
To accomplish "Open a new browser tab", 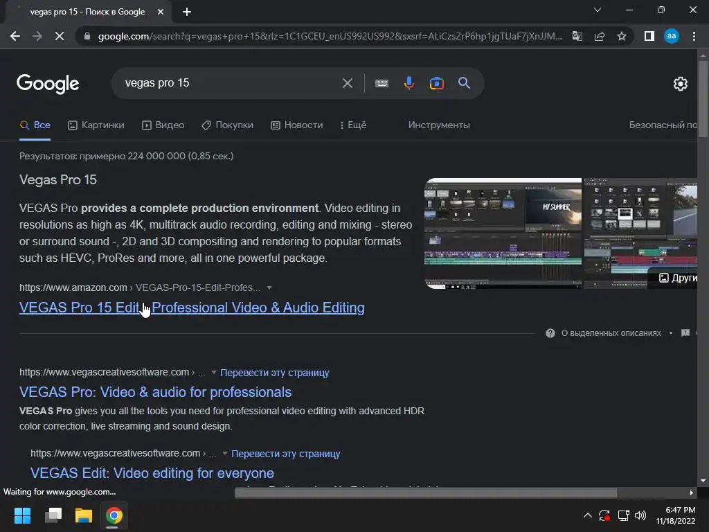I will click(187, 12).
